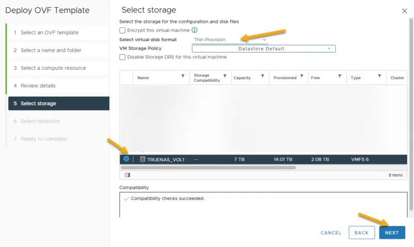Click the info icon beside Encrypt option
Viewport: 414px width, 247px height.
point(195,30)
